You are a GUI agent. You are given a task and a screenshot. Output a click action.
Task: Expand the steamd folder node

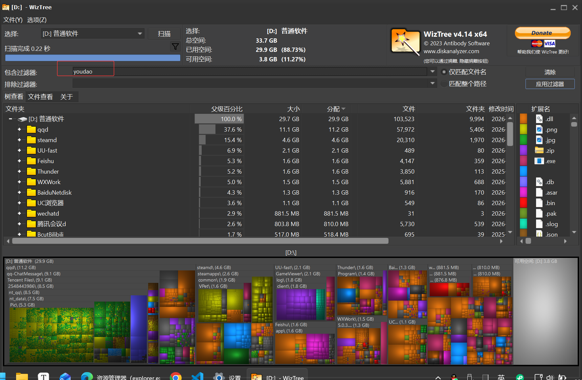pos(19,140)
